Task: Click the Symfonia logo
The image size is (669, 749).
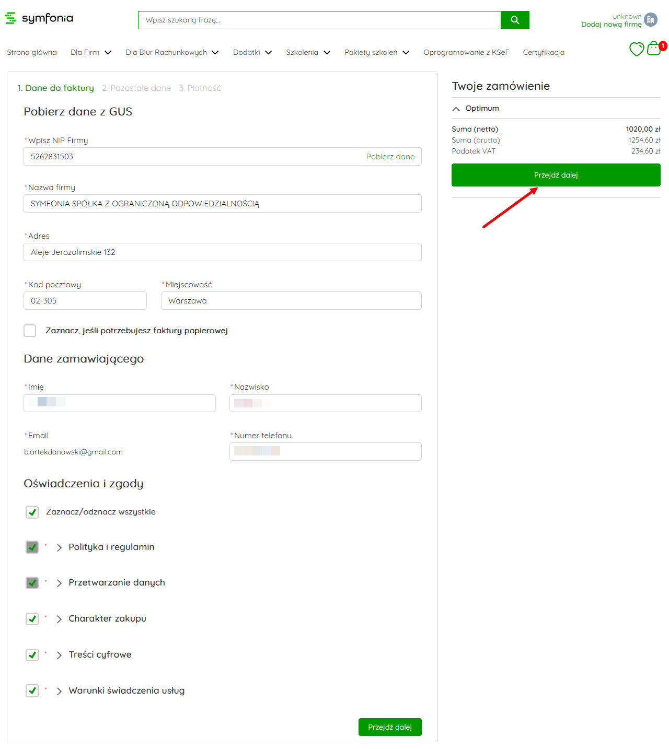Action: [39, 18]
